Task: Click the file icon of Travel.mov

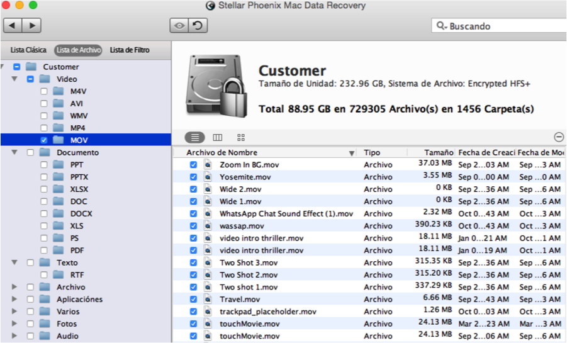Action: tap(208, 299)
